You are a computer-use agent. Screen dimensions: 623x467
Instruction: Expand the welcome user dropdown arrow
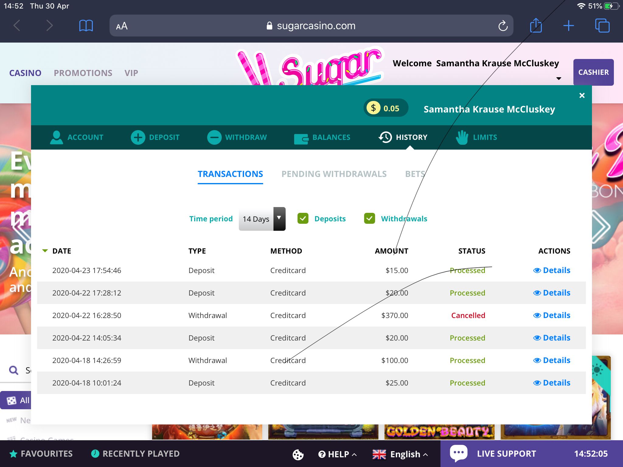[x=559, y=78]
